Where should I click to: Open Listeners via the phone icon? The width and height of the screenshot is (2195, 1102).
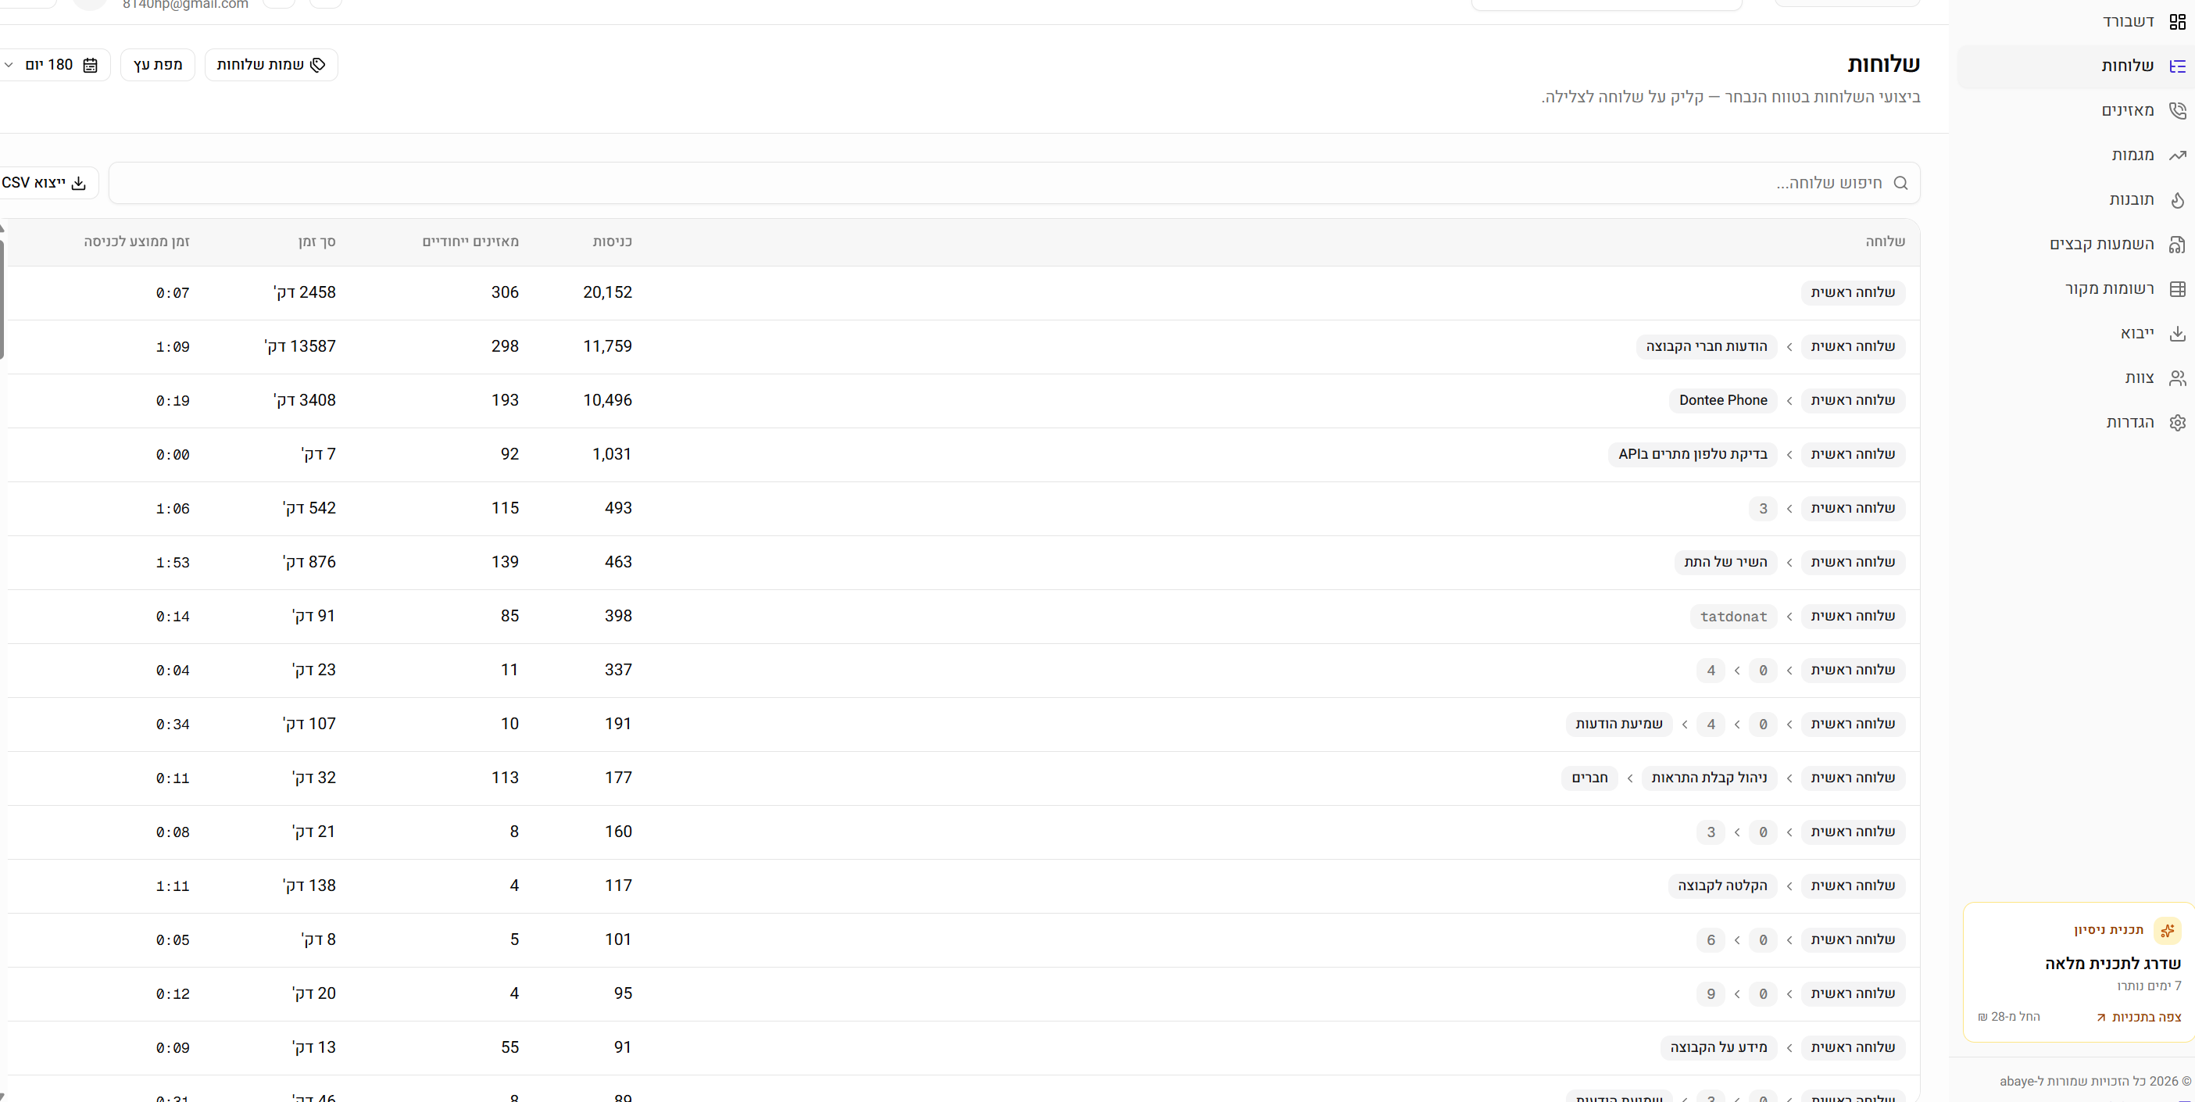pos(2177,110)
